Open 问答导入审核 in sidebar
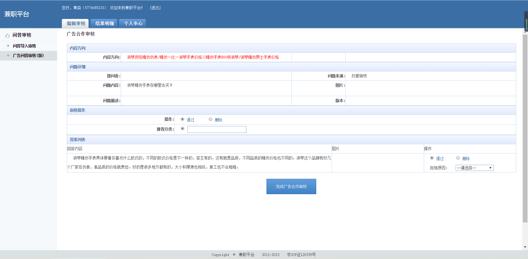 (x=24, y=46)
